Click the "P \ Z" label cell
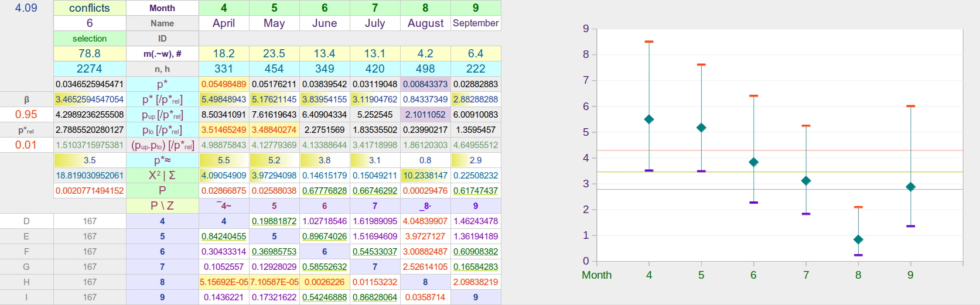 [162, 206]
